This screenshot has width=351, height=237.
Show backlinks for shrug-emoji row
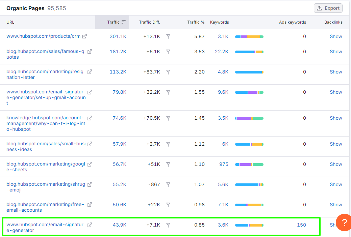(336, 184)
